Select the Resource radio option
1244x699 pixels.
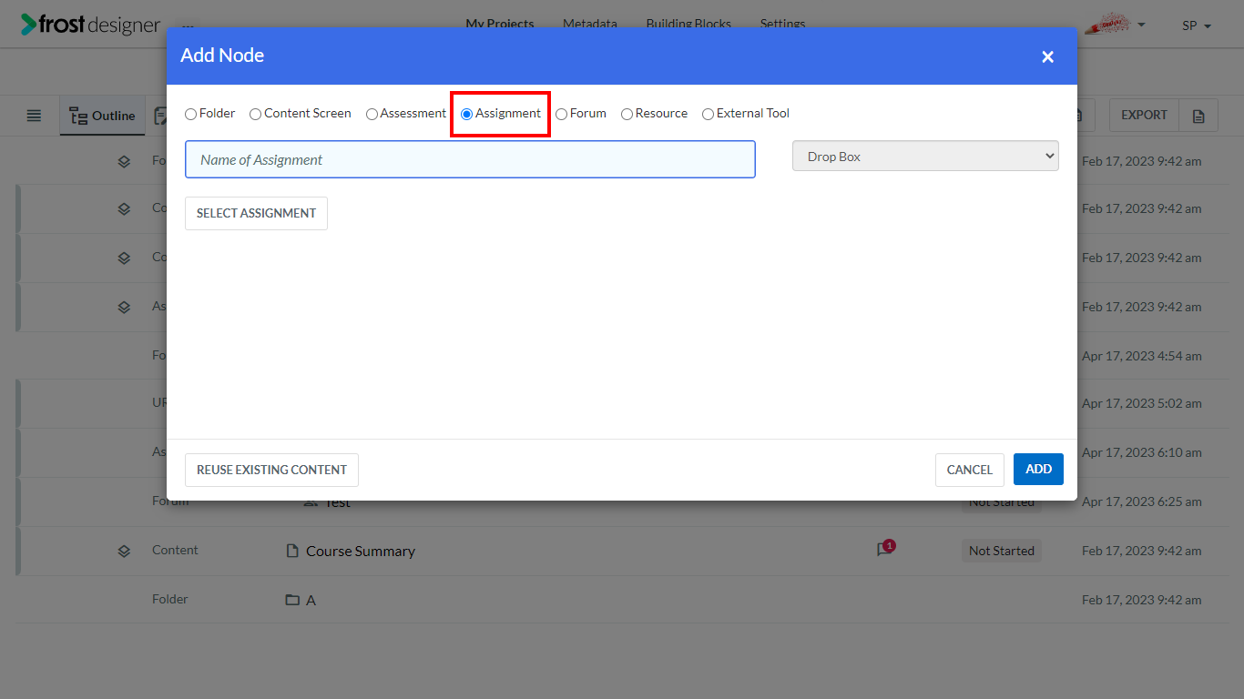627,114
